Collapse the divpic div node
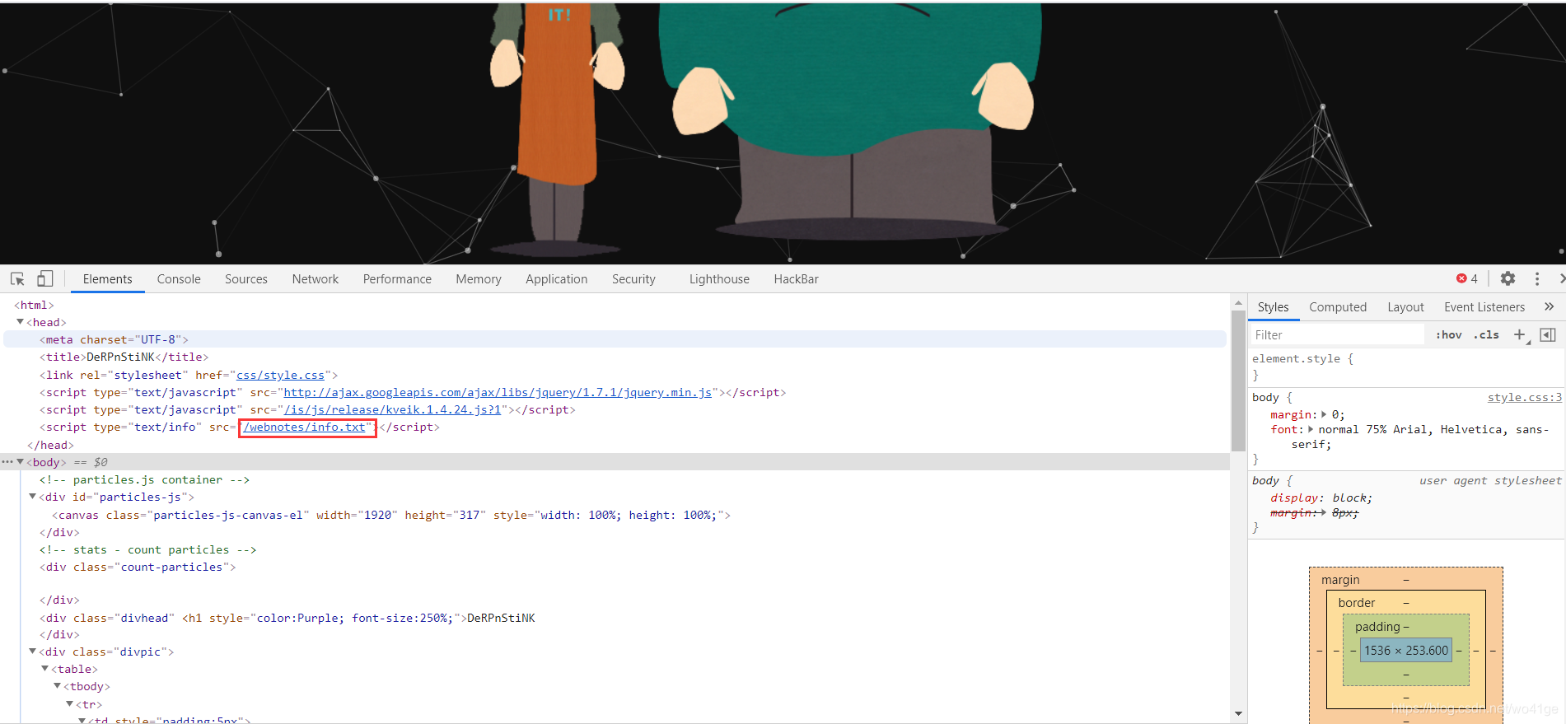The width and height of the screenshot is (1566, 724). tap(33, 652)
